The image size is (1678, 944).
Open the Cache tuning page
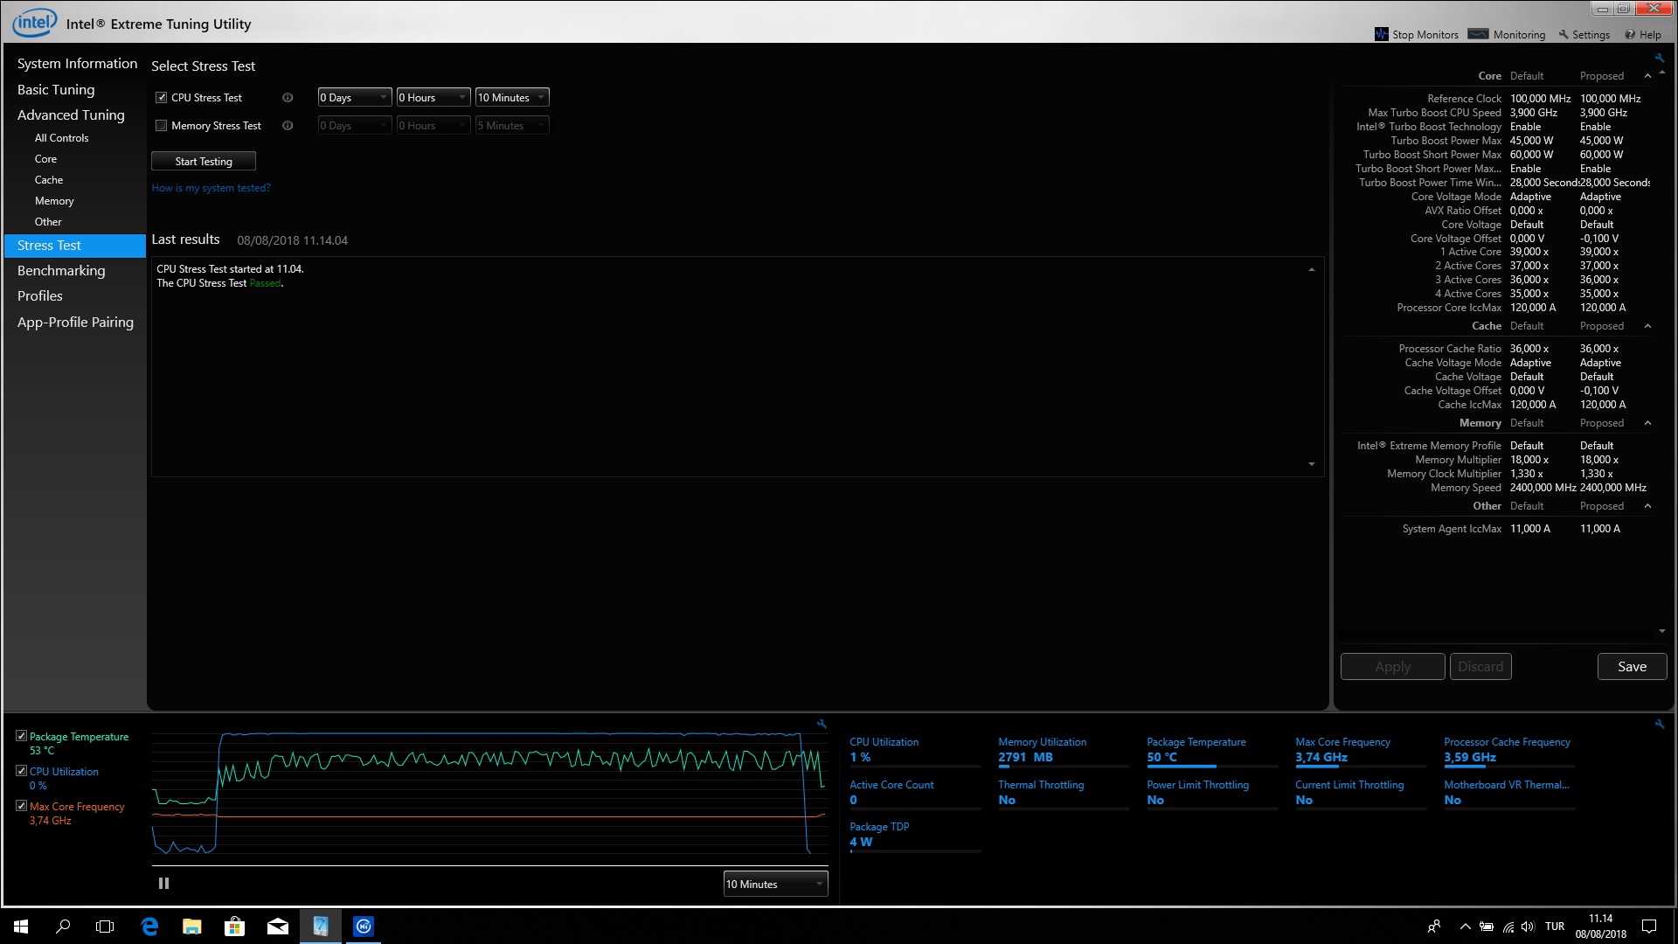coord(49,180)
